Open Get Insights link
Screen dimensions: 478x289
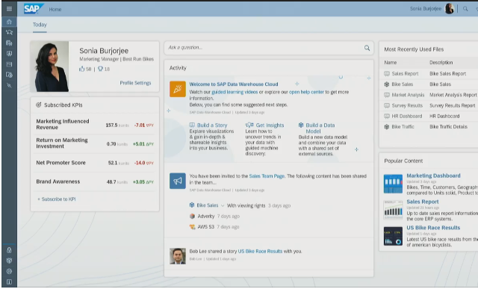pyautogui.click(x=270, y=125)
